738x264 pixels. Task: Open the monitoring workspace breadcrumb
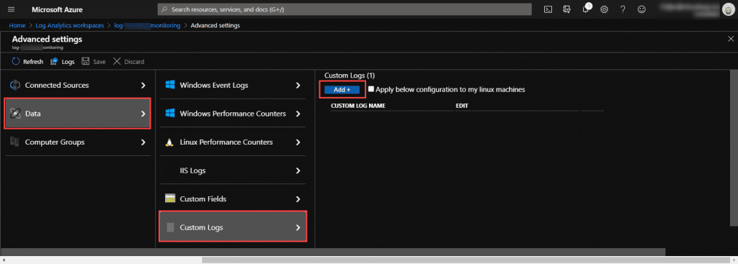pos(147,25)
